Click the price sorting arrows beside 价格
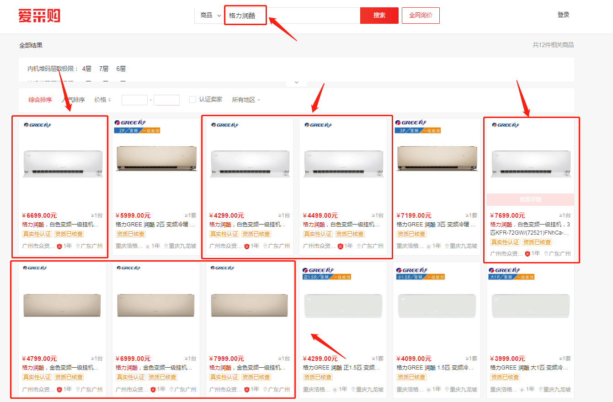The height and width of the screenshot is (402, 613). [x=109, y=100]
